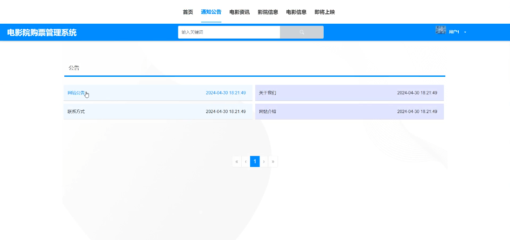The width and height of the screenshot is (510, 240).
Task: Select page 1 in pagination
Action: (255, 161)
